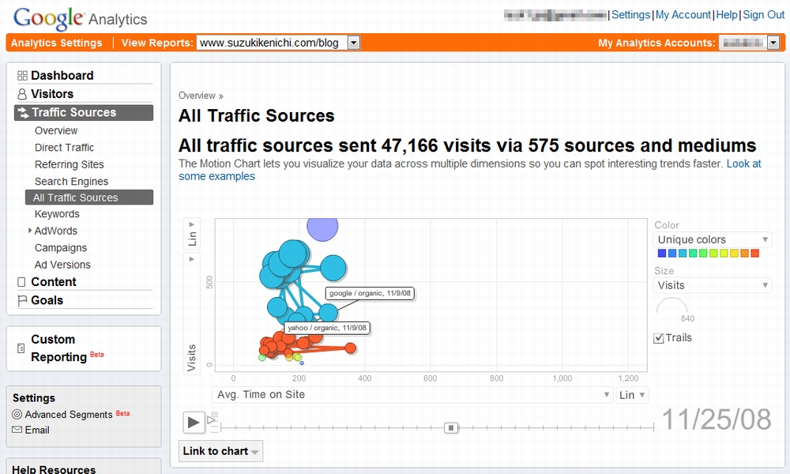Screen dimensions: 790x474
Task: Open the Ad Versions report
Action: (62, 265)
